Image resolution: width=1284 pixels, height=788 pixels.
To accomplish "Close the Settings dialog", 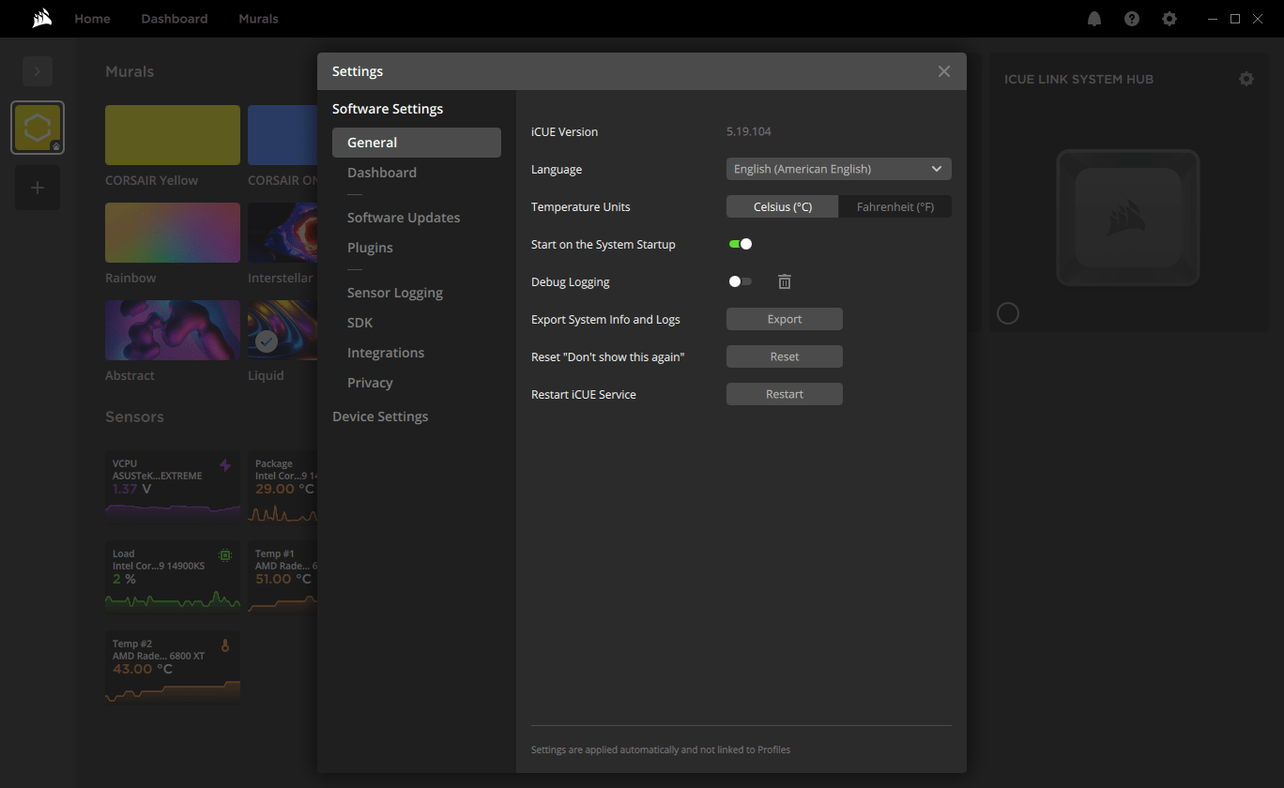I will point(944,71).
